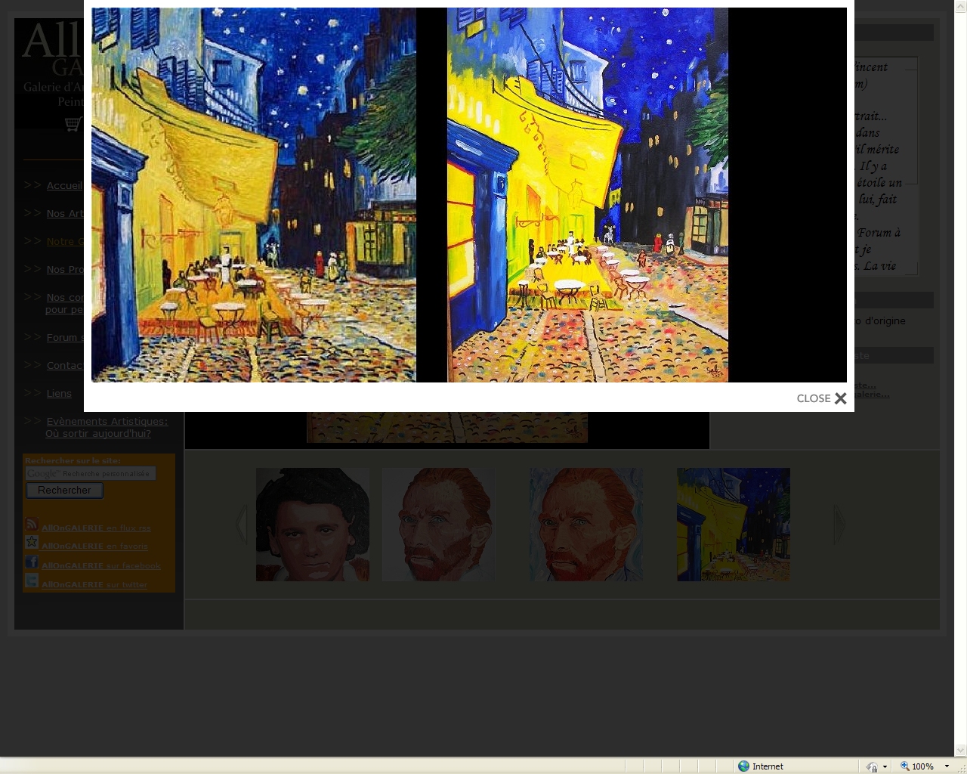Image resolution: width=967 pixels, height=774 pixels.
Task: Click the shopping cart icon
Action: click(x=73, y=124)
